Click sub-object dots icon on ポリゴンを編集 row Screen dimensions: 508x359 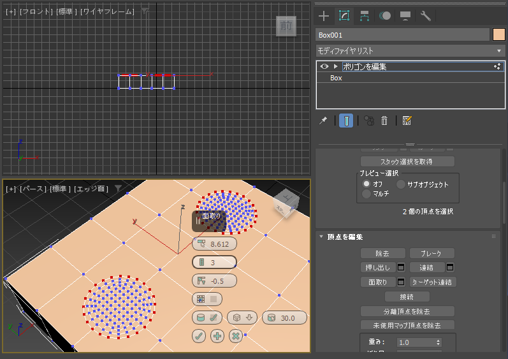497,66
